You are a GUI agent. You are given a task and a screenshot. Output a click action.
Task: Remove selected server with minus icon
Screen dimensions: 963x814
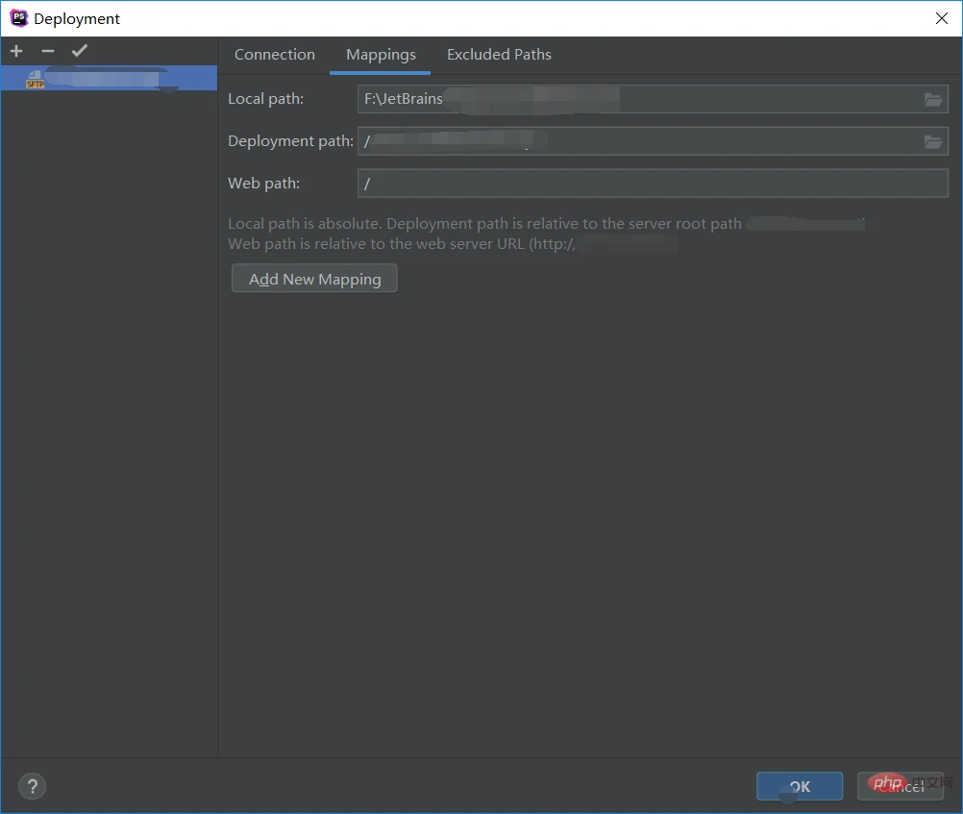pyautogui.click(x=48, y=51)
